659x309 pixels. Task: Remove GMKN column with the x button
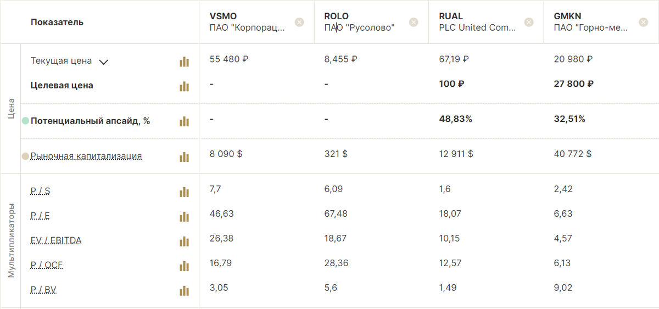click(644, 22)
